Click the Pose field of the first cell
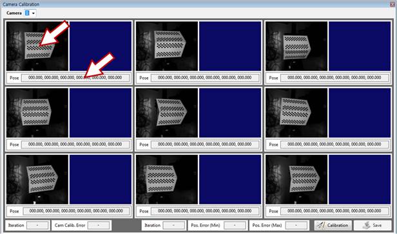The width and height of the screenshot is (397, 234). [75, 78]
